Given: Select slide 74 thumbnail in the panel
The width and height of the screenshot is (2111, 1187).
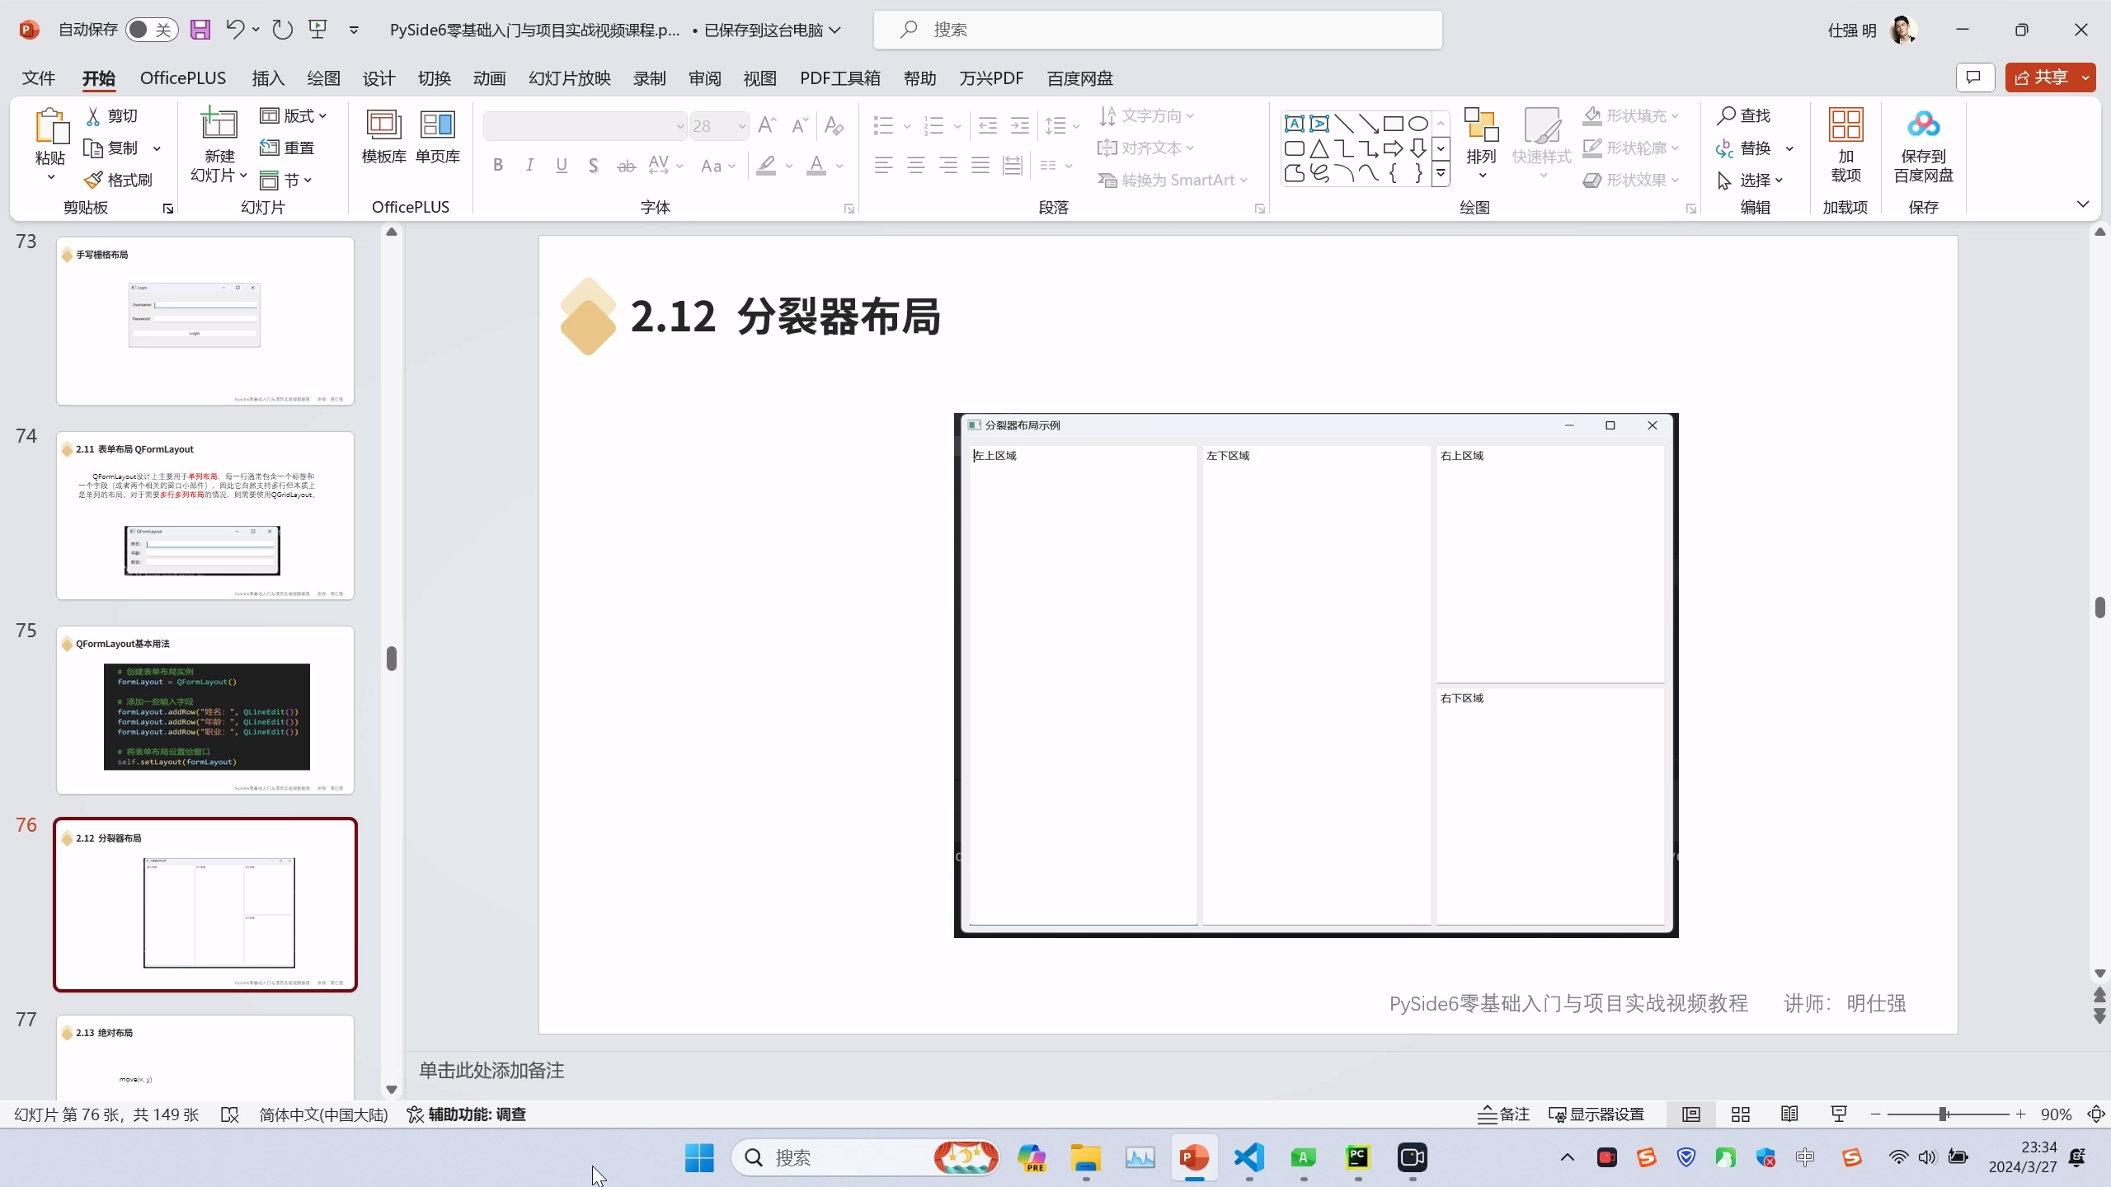Looking at the screenshot, I should pyautogui.click(x=205, y=516).
